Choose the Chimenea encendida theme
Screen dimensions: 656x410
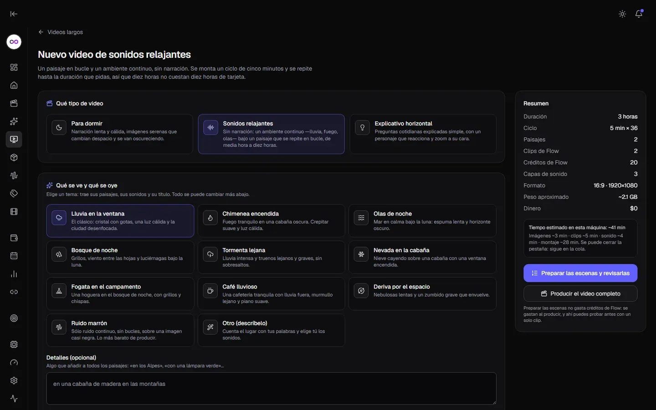272,221
